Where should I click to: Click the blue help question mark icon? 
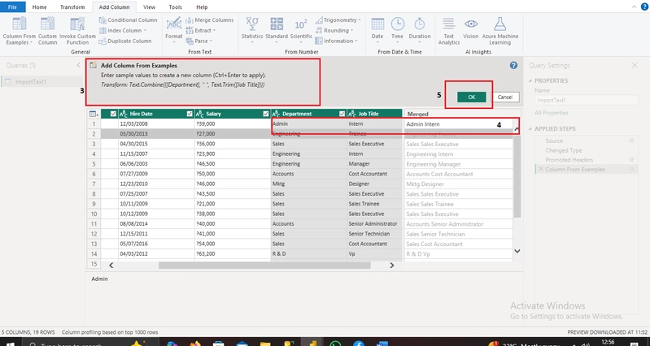tap(513, 66)
